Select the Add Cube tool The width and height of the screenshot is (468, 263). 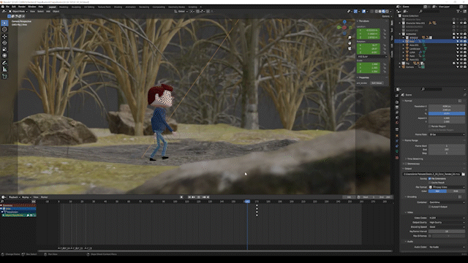point(4,77)
